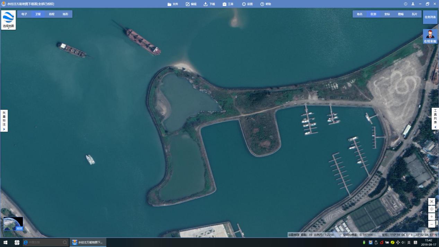
Task: Open the 选择地图 map source selector
Action: [x=8, y=20]
